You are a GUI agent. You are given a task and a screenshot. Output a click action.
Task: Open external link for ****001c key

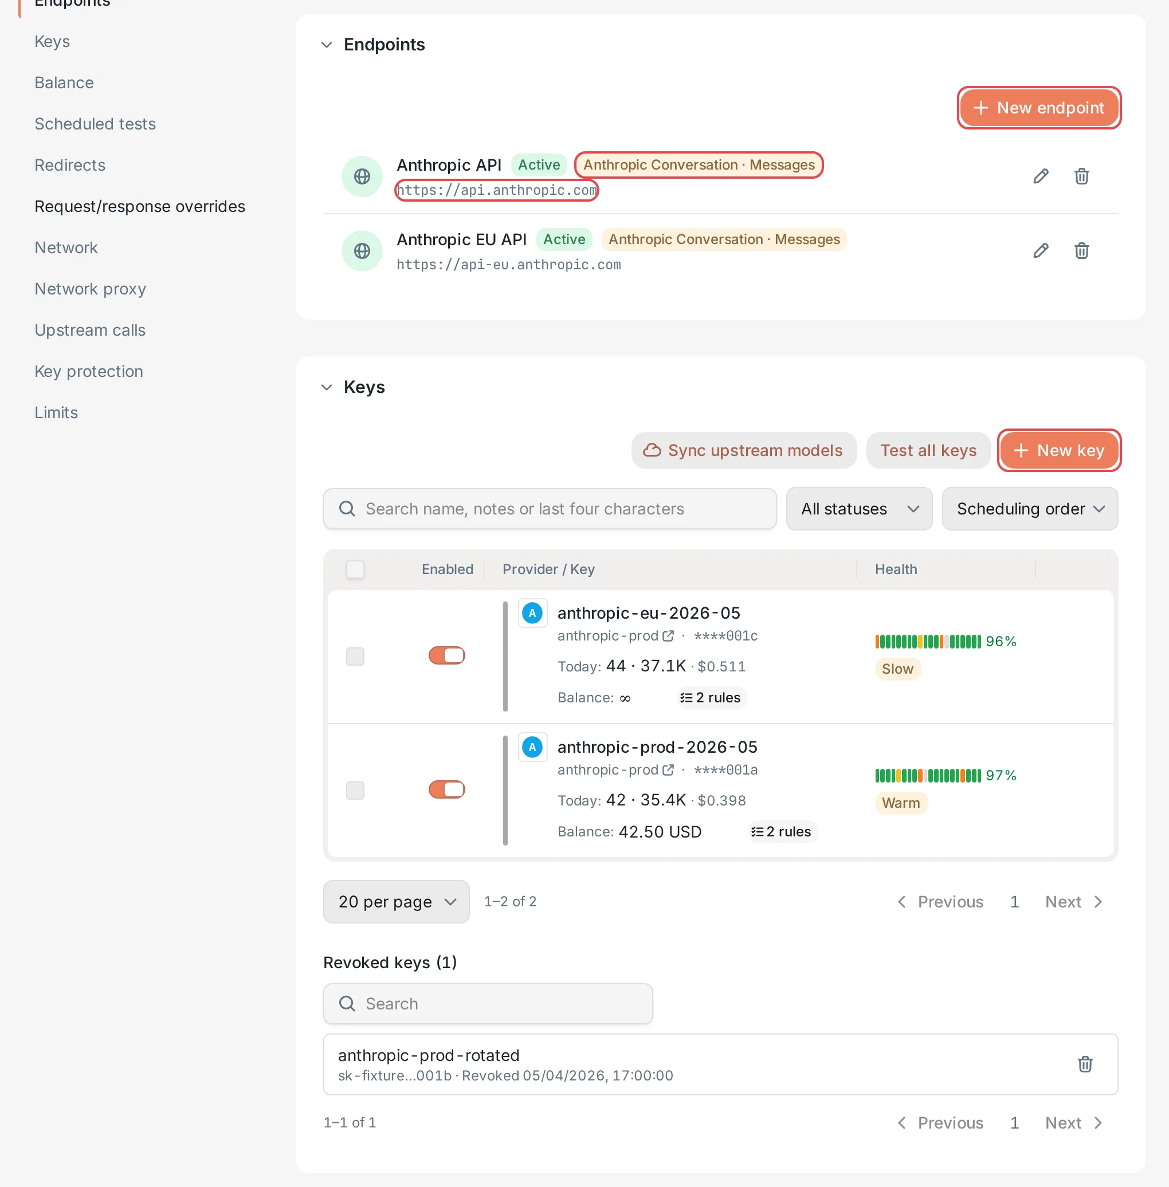click(668, 636)
